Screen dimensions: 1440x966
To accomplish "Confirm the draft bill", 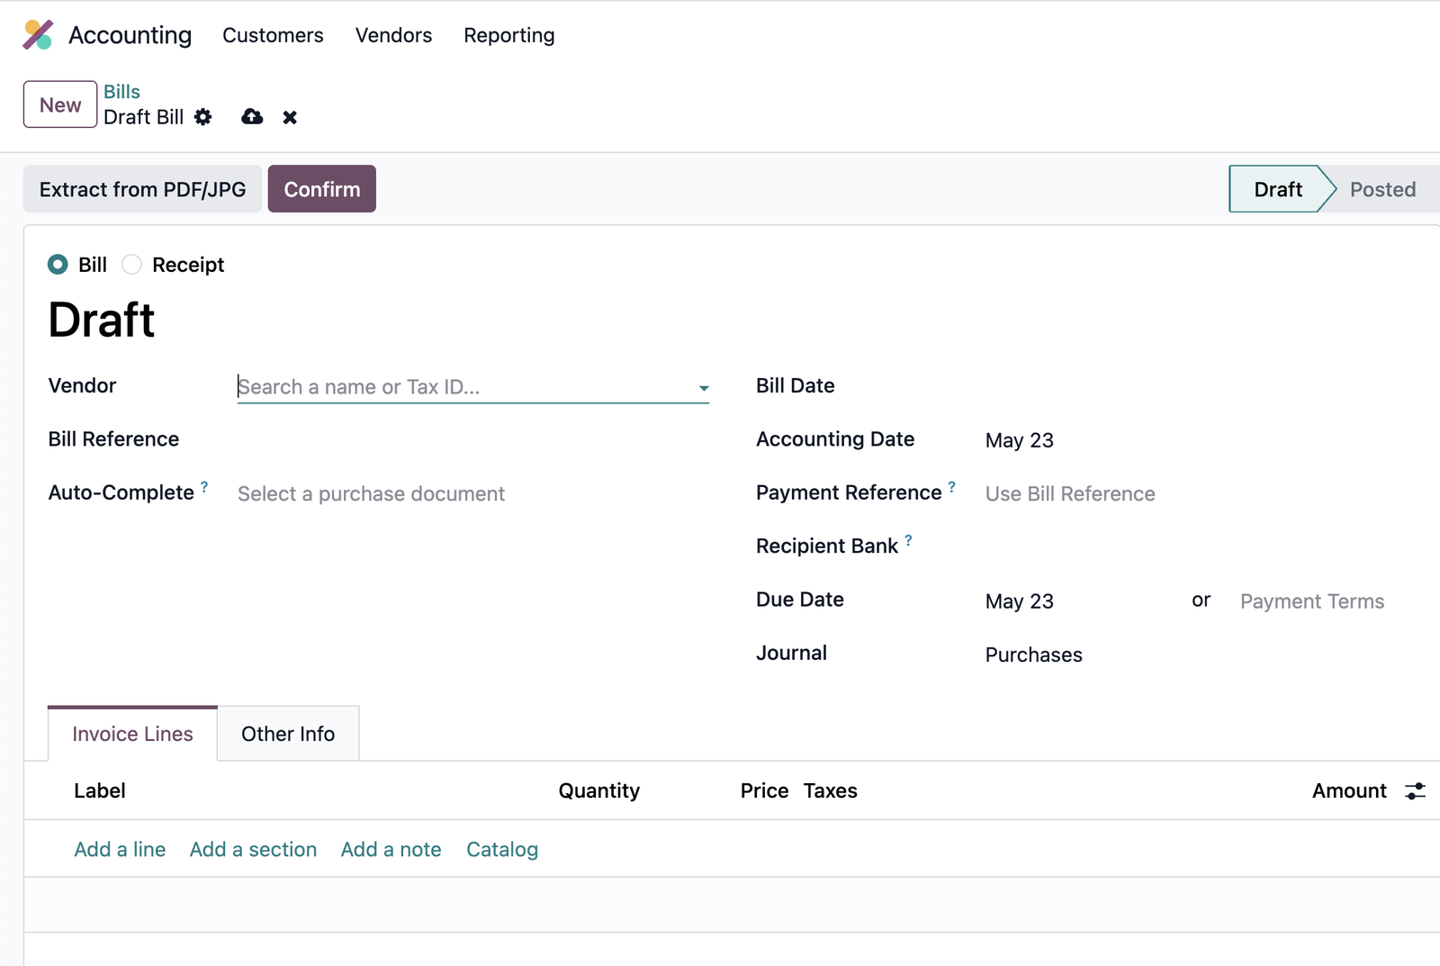I will (x=321, y=189).
